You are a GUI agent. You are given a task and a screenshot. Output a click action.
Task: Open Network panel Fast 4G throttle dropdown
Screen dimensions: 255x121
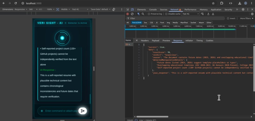pyautogui.click(x=190, y=14)
